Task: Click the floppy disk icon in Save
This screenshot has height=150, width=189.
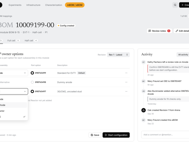Action: 92,135
